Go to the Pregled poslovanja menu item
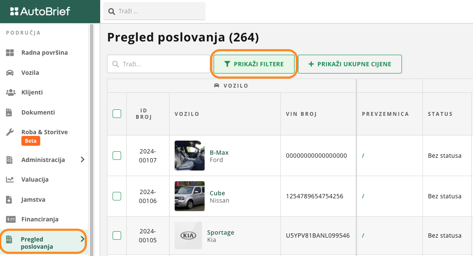This screenshot has width=473, height=256. click(x=37, y=243)
